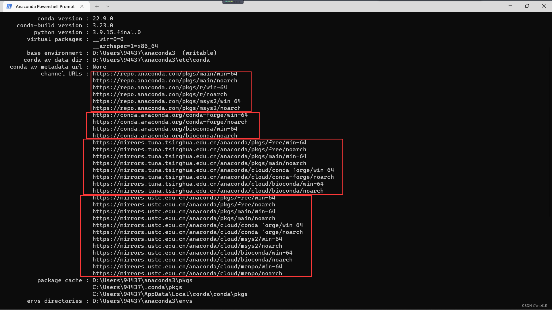552x310 pixels.
Task: Click repo.anaconda.com pkgs/main/noarch URL
Action: tap(165, 81)
